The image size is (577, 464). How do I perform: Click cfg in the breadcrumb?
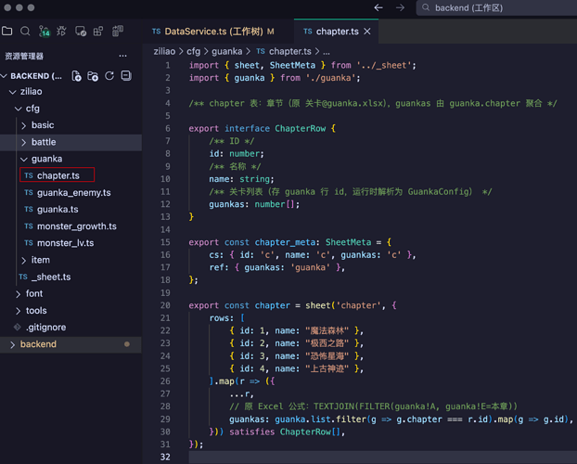[x=194, y=51]
